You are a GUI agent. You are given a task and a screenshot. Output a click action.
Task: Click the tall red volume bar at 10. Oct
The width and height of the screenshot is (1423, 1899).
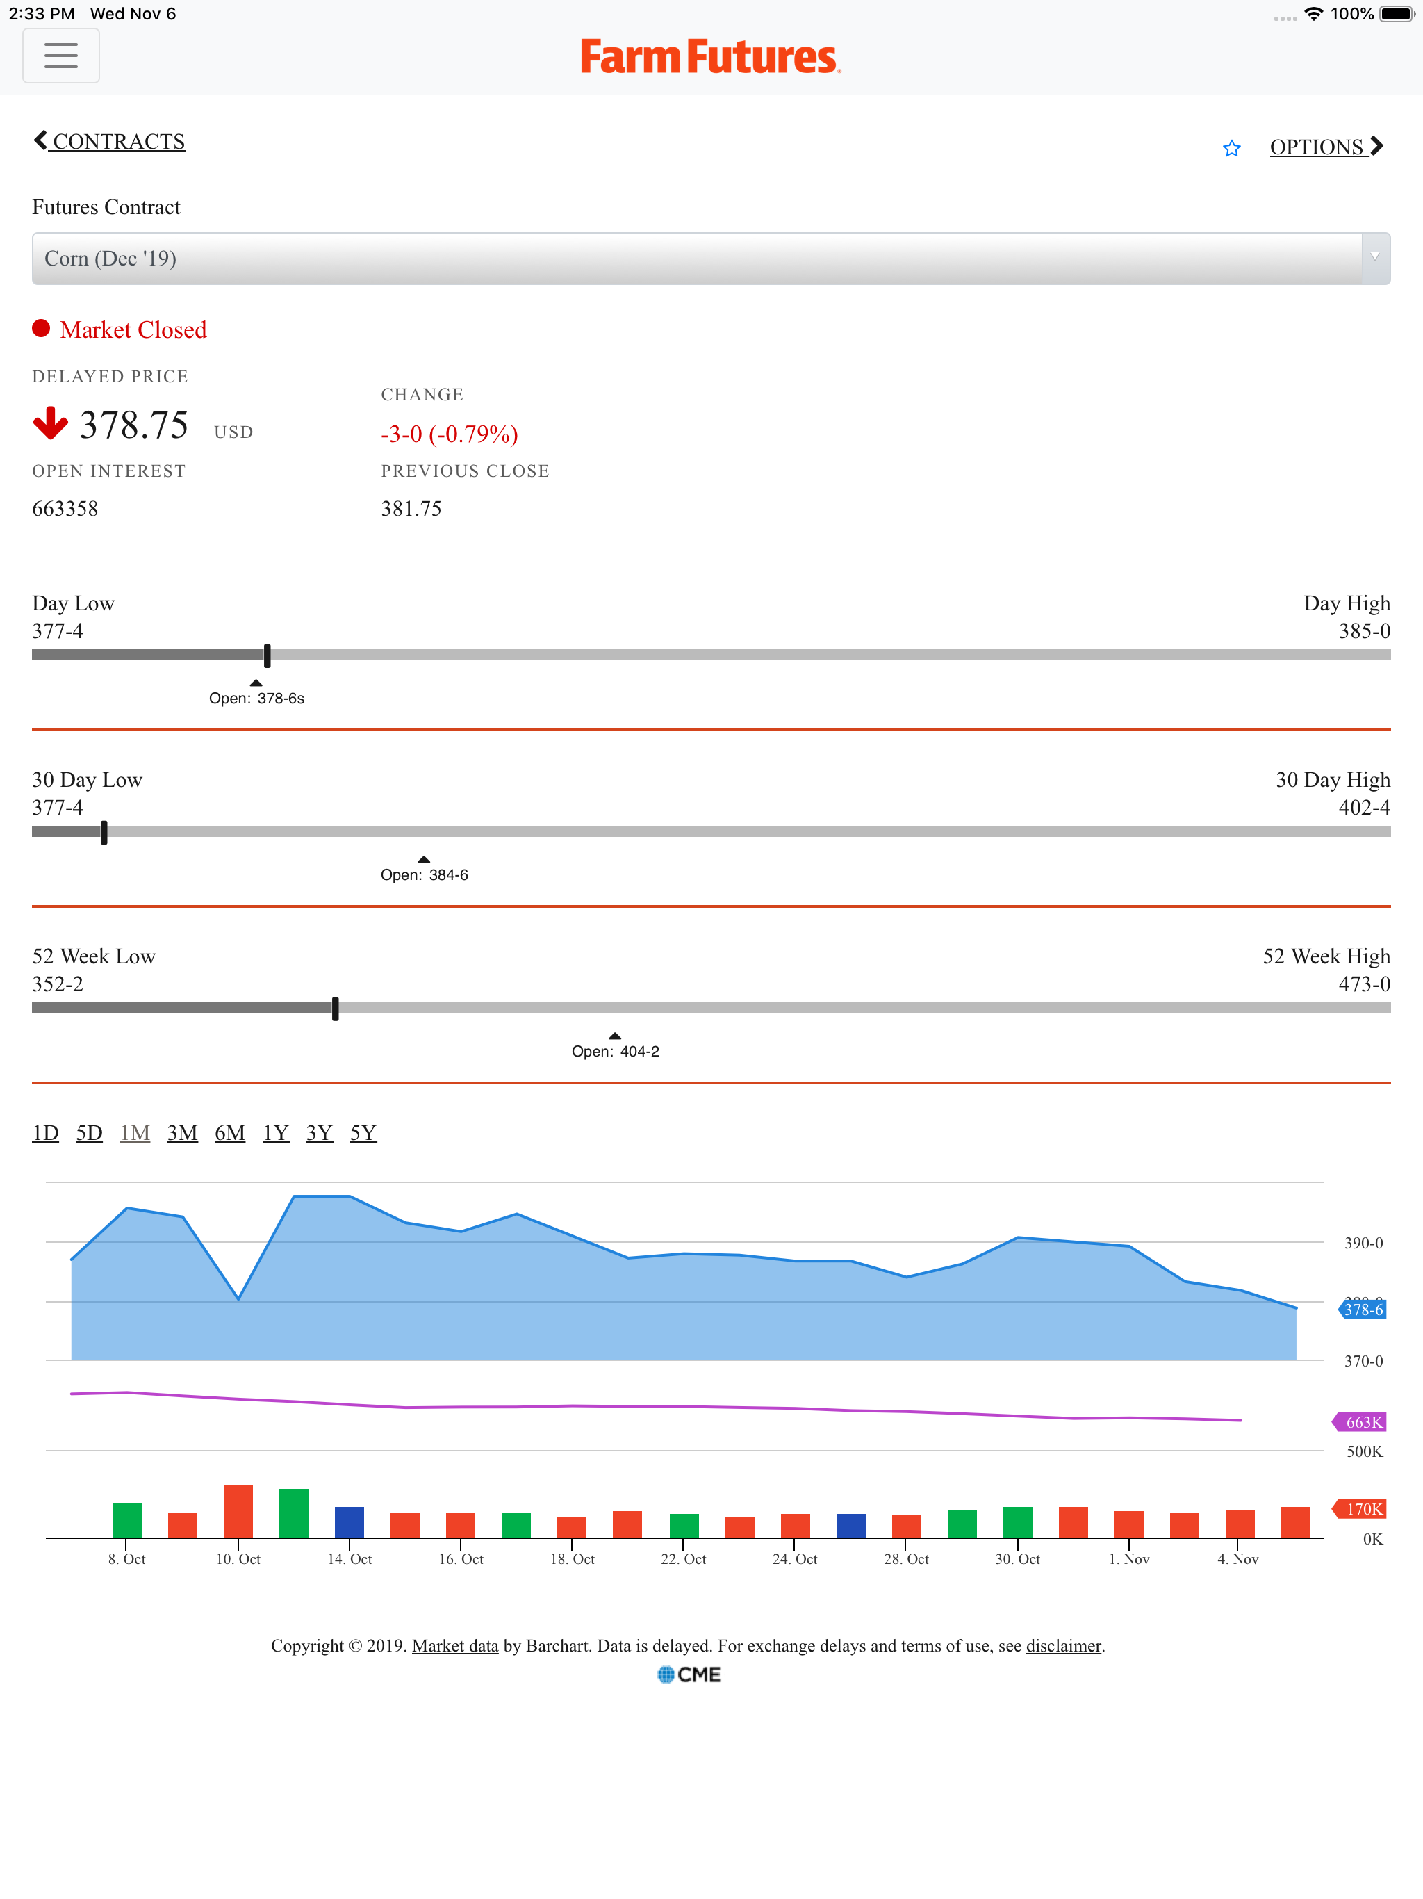tap(238, 1511)
